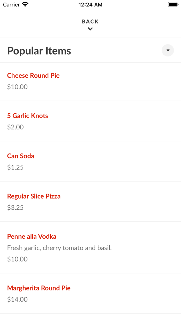The height and width of the screenshot is (322, 181).
Task: Open the BACK dropdown chevron
Action: 90,29
